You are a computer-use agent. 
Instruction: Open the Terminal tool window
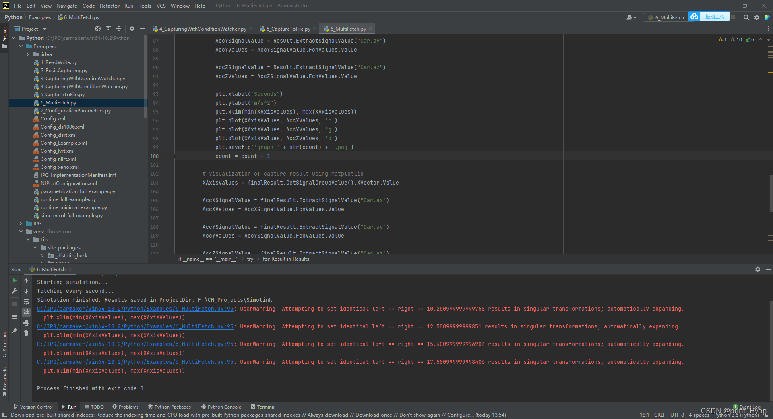[263, 407]
